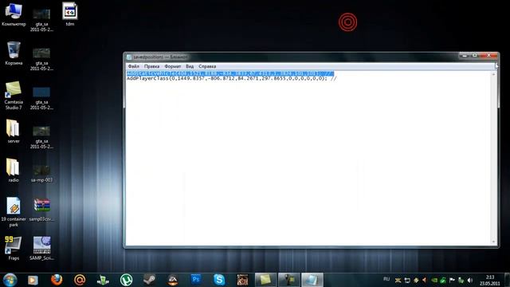The image size is (510, 287).
Task: Minimize the Notepad window
Action: pyautogui.click(x=465, y=56)
